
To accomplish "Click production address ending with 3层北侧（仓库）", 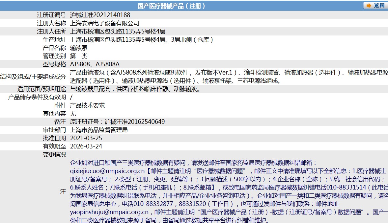I will pos(142,40).
